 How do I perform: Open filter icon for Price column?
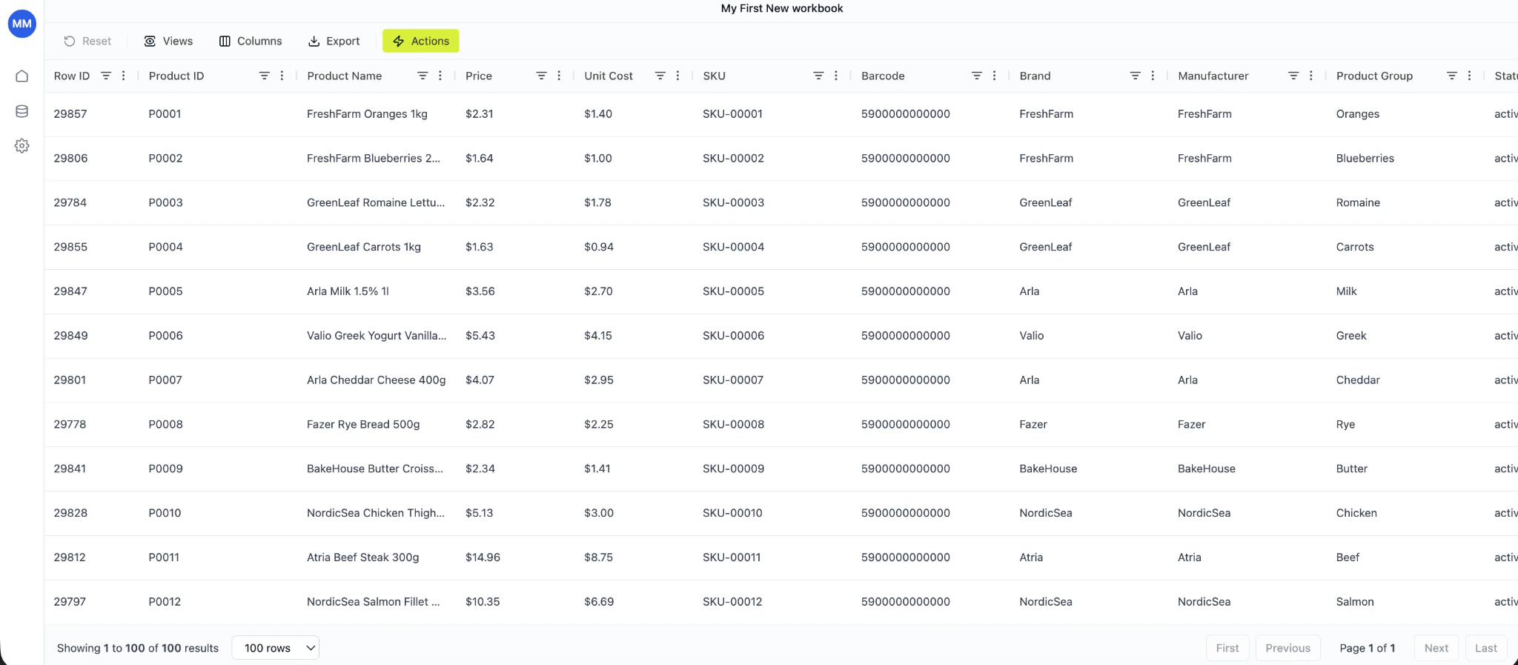coord(541,76)
